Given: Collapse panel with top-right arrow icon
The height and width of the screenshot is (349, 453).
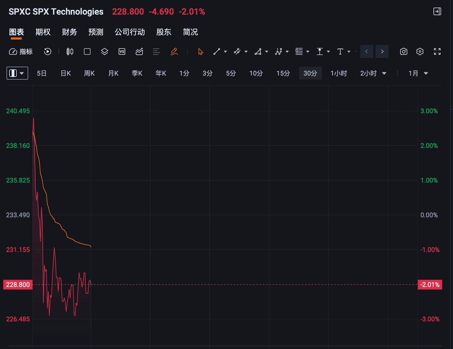Looking at the screenshot, I should pos(437,12).
